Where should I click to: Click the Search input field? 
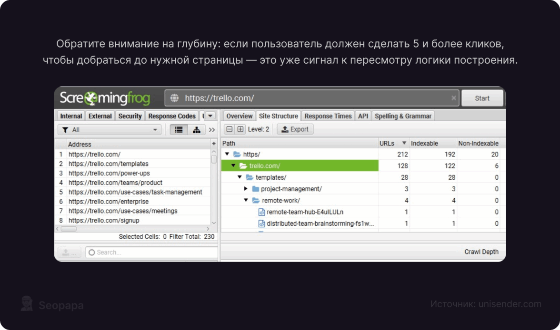(151, 252)
